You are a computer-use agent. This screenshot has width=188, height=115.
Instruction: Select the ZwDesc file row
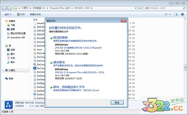(x=39, y=87)
